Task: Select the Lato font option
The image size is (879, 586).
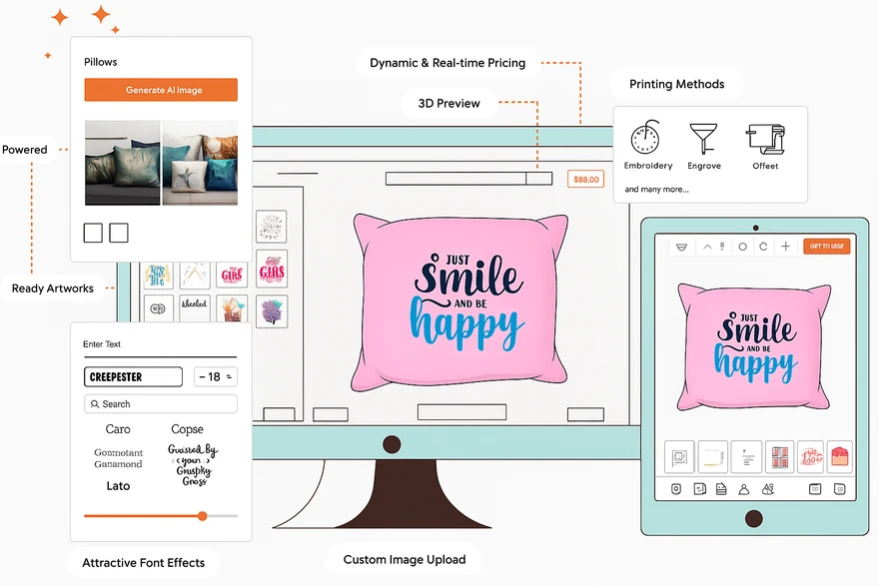Action: [x=118, y=486]
